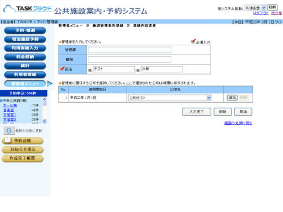
Task: Open the 料金収納 menu
Action: coord(25,57)
